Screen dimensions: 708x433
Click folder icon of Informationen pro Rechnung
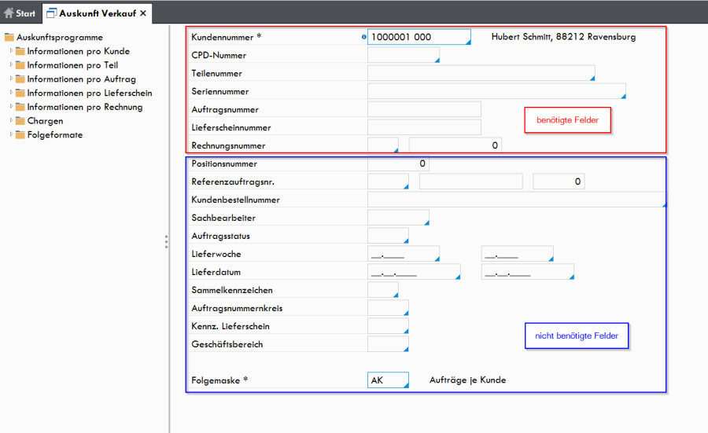[x=20, y=107]
